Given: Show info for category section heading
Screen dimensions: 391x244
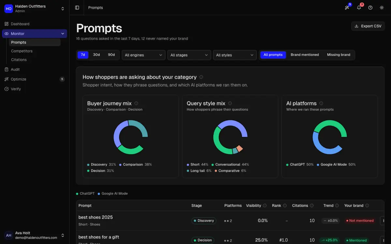Looking at the screenshot, I should [x=201, y=77].
